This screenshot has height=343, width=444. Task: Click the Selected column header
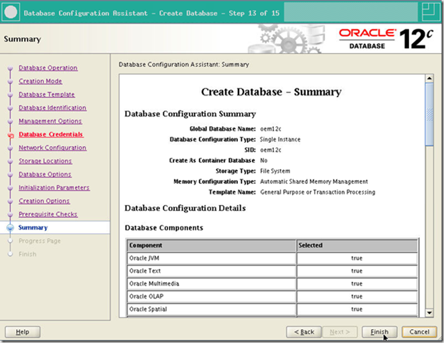(357, 245)
